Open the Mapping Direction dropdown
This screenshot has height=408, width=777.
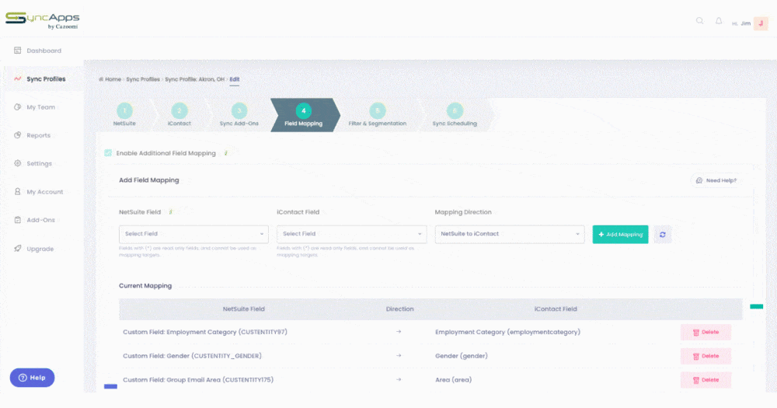point(510,234)
